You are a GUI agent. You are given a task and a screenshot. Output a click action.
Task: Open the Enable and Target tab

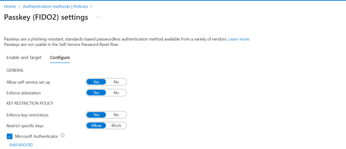pos(24,58)
